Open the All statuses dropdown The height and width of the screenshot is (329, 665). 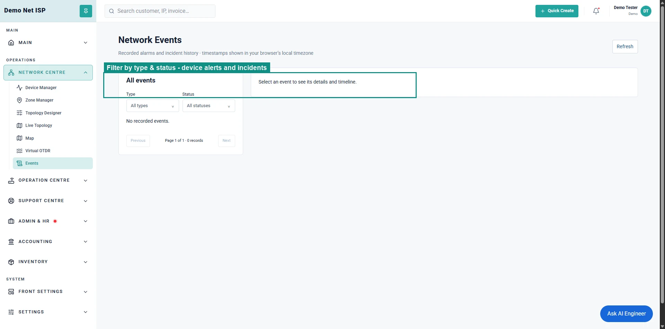pyautogui.click(x=209, y=106)
